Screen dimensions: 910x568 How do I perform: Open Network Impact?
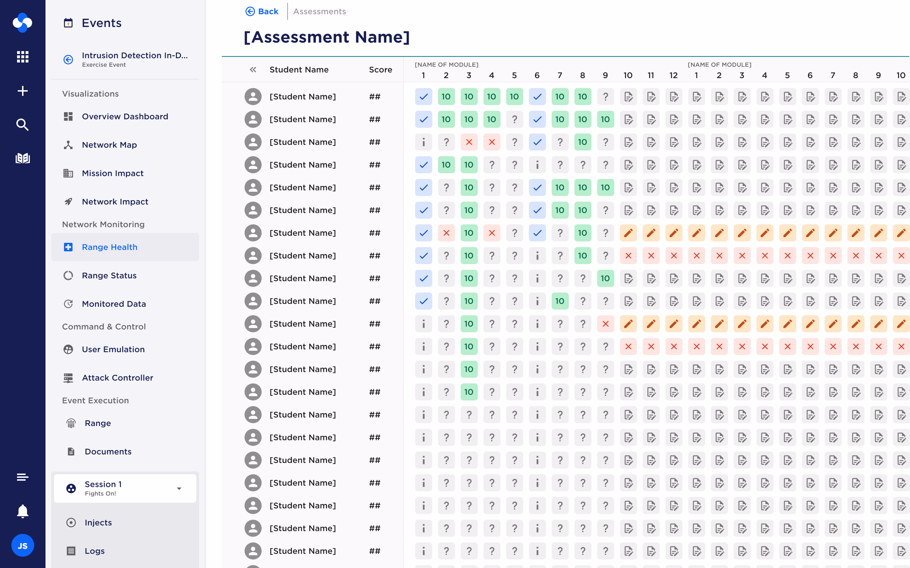(125, 202)
